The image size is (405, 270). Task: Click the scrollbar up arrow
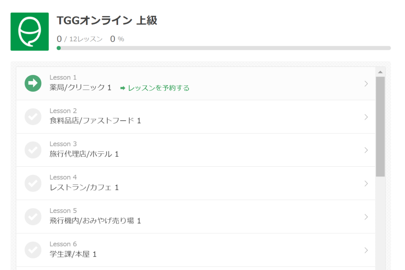(380, 72)
